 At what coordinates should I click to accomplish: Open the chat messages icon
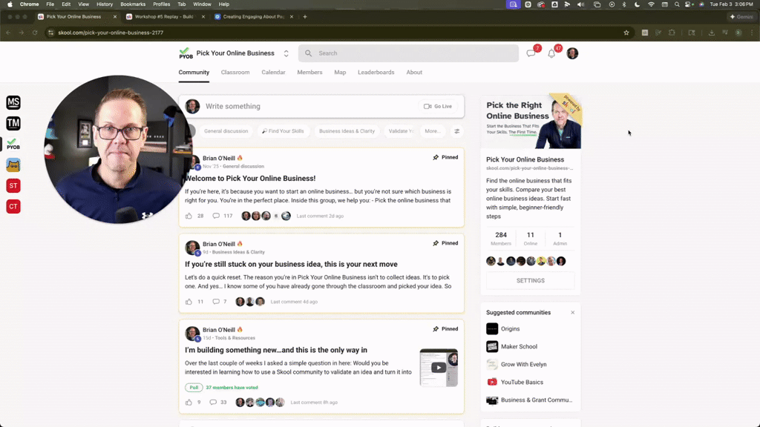click(531, 53)
